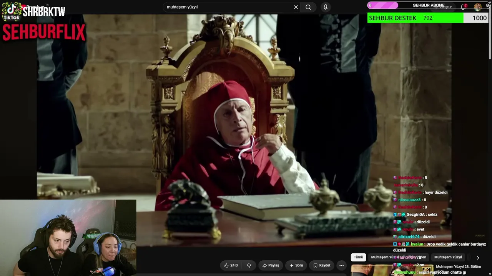Screen dimensions: 492x276
Task: Like the video with 24 B likes
Action: (231, 265)
